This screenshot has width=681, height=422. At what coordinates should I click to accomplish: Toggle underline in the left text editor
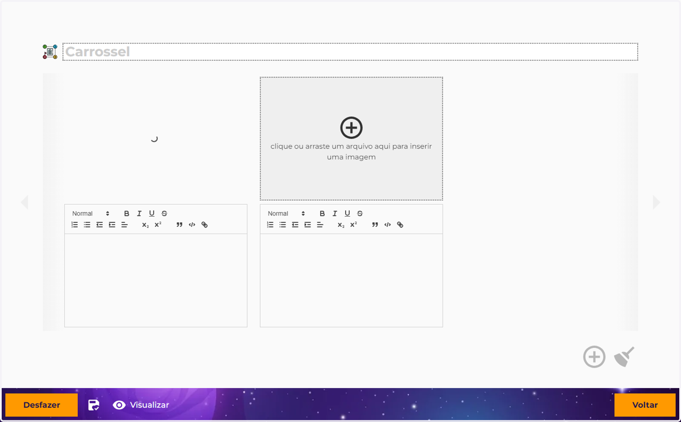[x=152, y=213]
